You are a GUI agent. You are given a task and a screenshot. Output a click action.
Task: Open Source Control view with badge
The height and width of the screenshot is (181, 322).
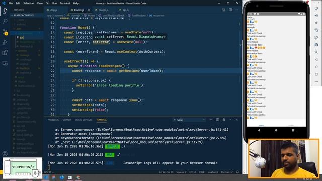click(x=5, y=32)
